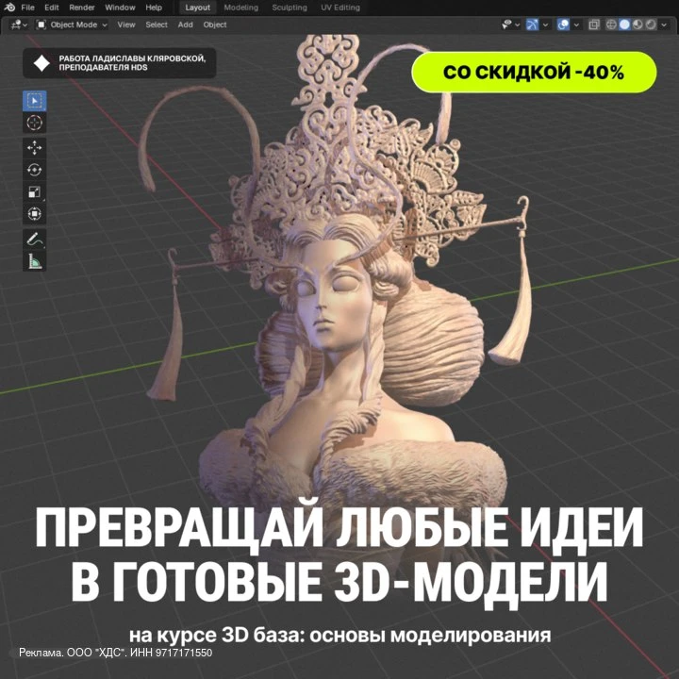Click the 'на курсе 3D база: основы моделирования' text

(x=339, y=636)
